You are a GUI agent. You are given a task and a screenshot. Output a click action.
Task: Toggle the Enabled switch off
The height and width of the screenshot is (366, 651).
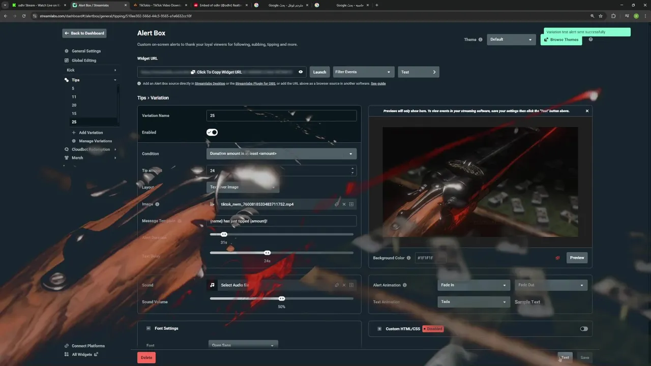pos(212,132)
